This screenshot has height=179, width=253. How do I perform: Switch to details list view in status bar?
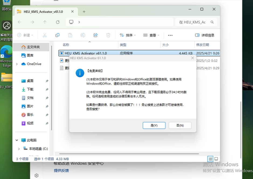[210, 159]
